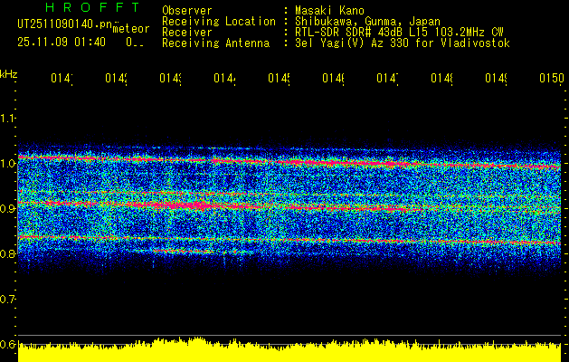Screen dimensions: 569x362
Task: Click the 'Receiving Location' label
Action: [219, 22]
